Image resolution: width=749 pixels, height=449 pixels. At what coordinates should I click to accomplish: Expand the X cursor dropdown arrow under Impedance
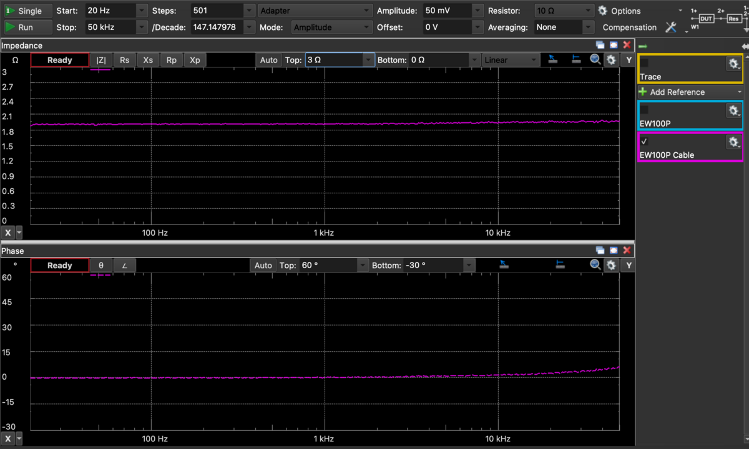click(x=19, y=233)
